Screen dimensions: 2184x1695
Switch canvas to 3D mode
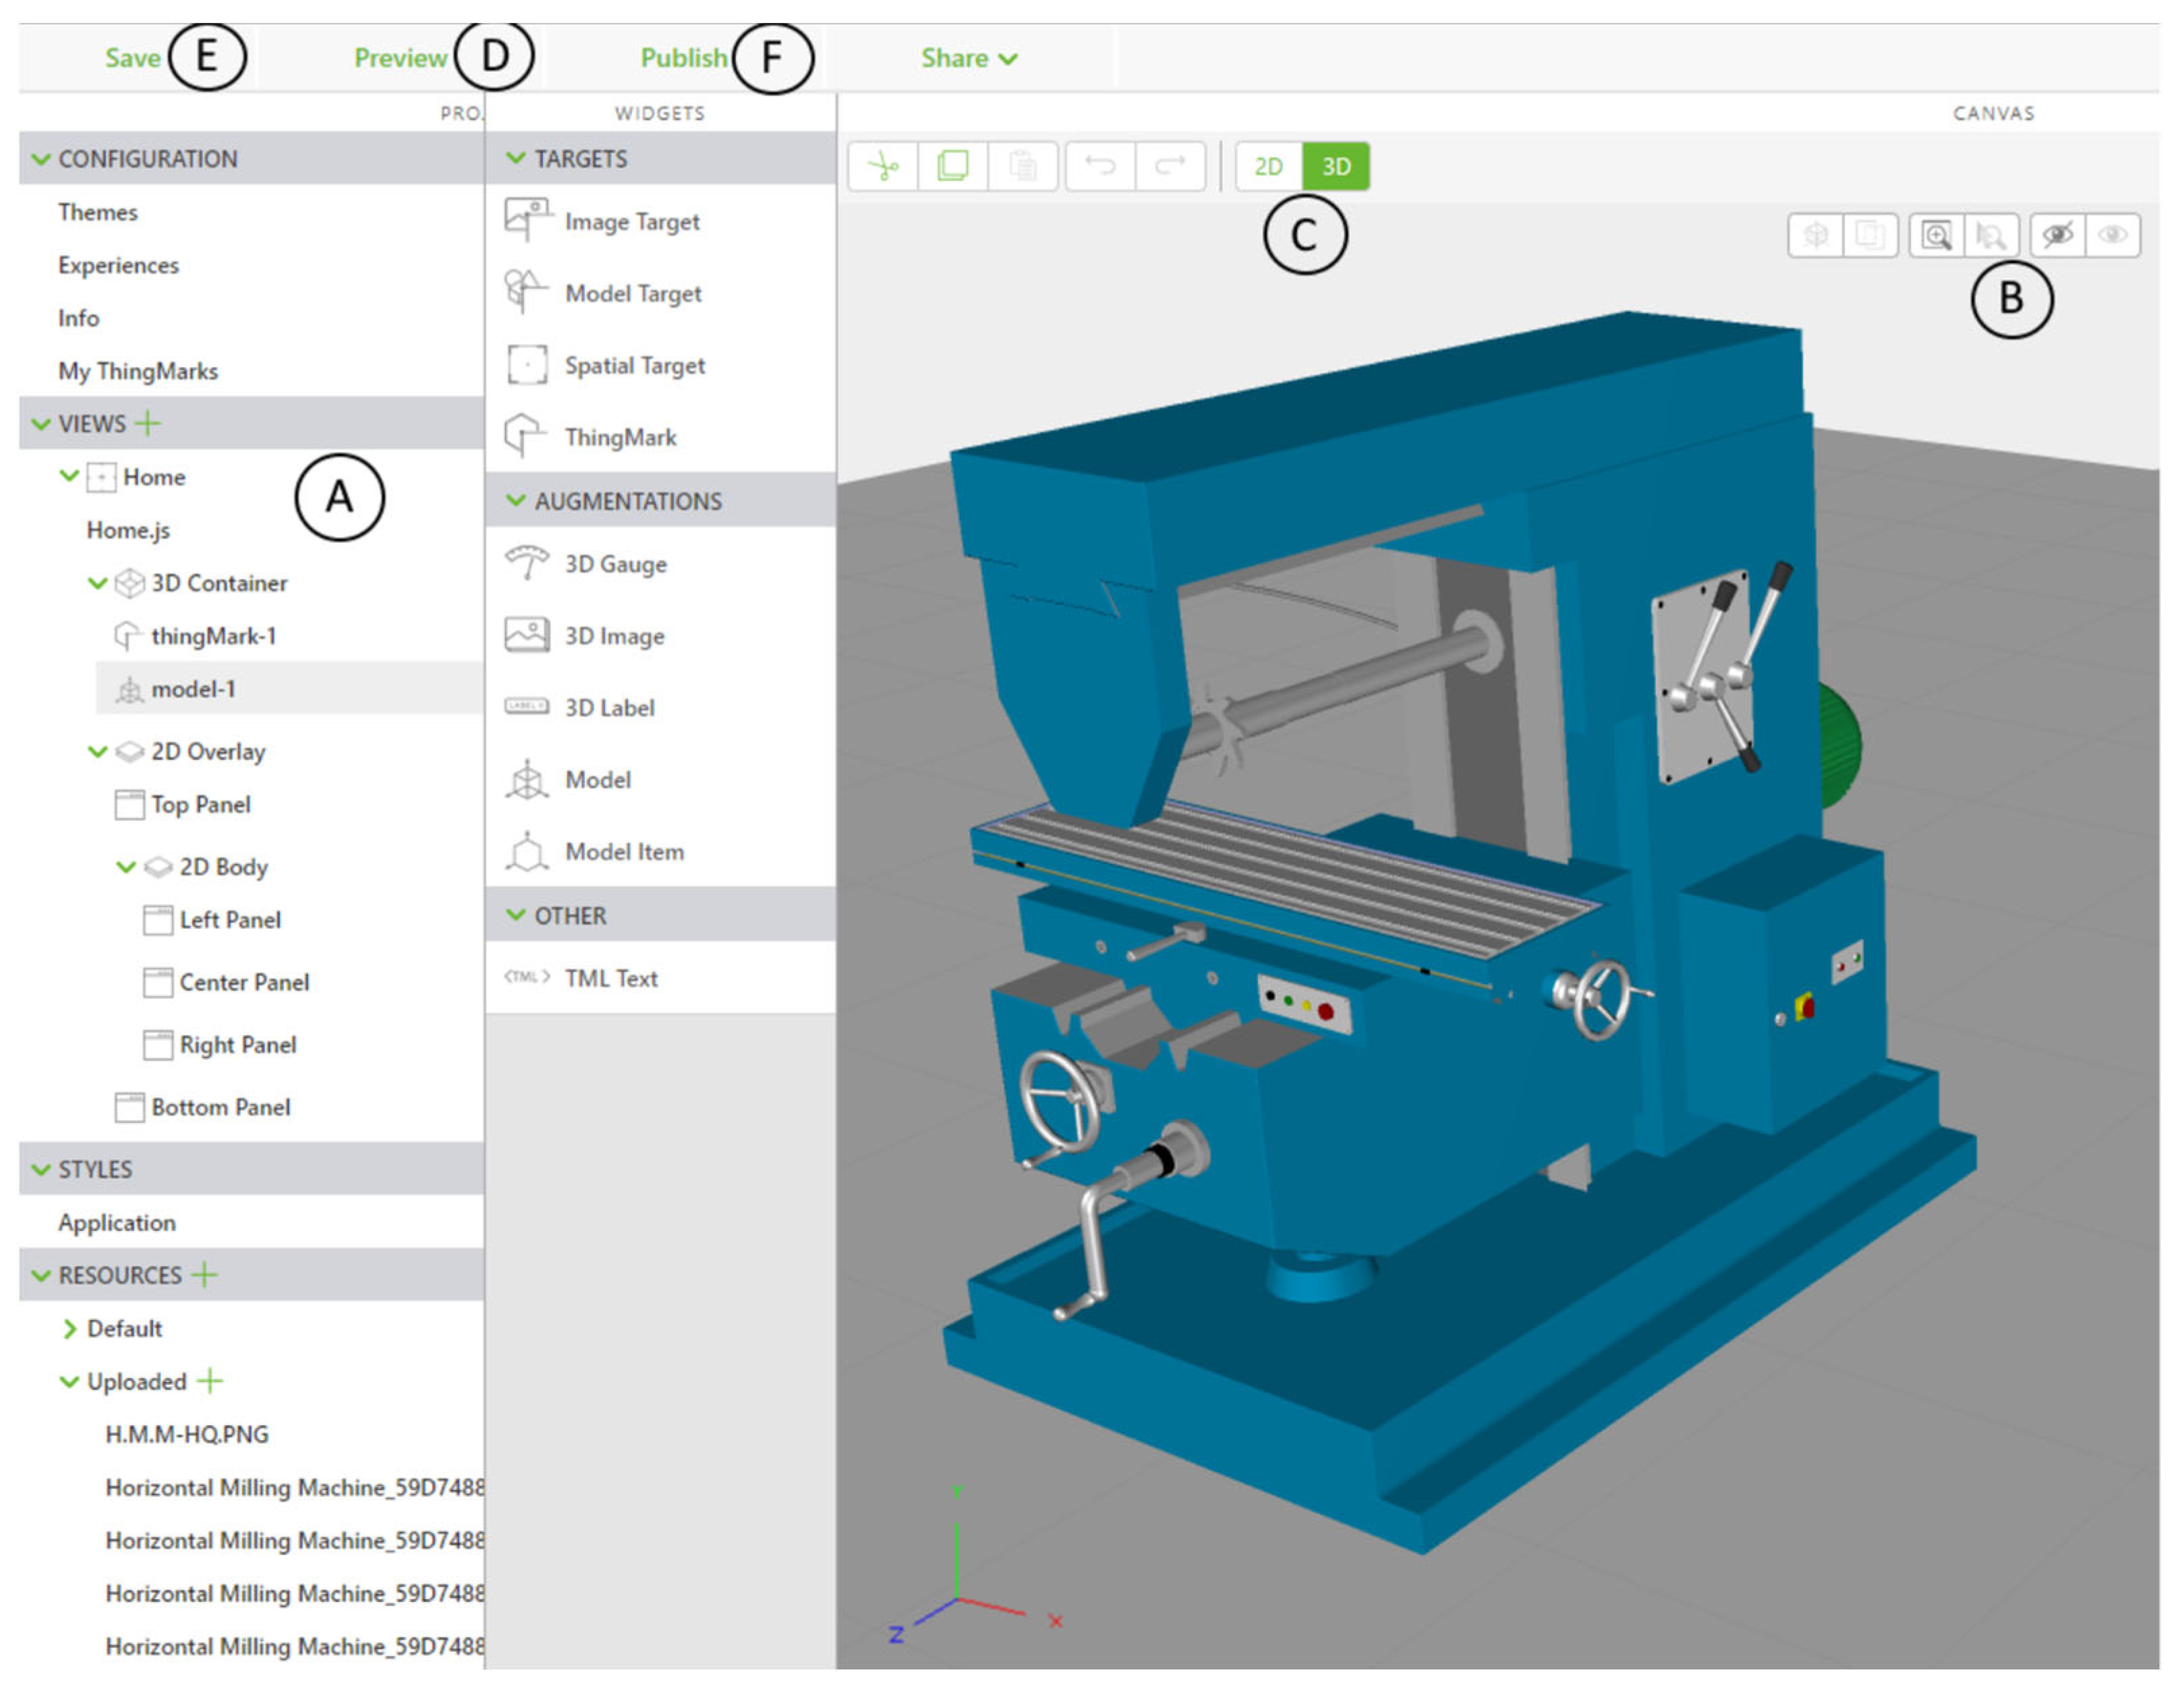coord(1336,166)
